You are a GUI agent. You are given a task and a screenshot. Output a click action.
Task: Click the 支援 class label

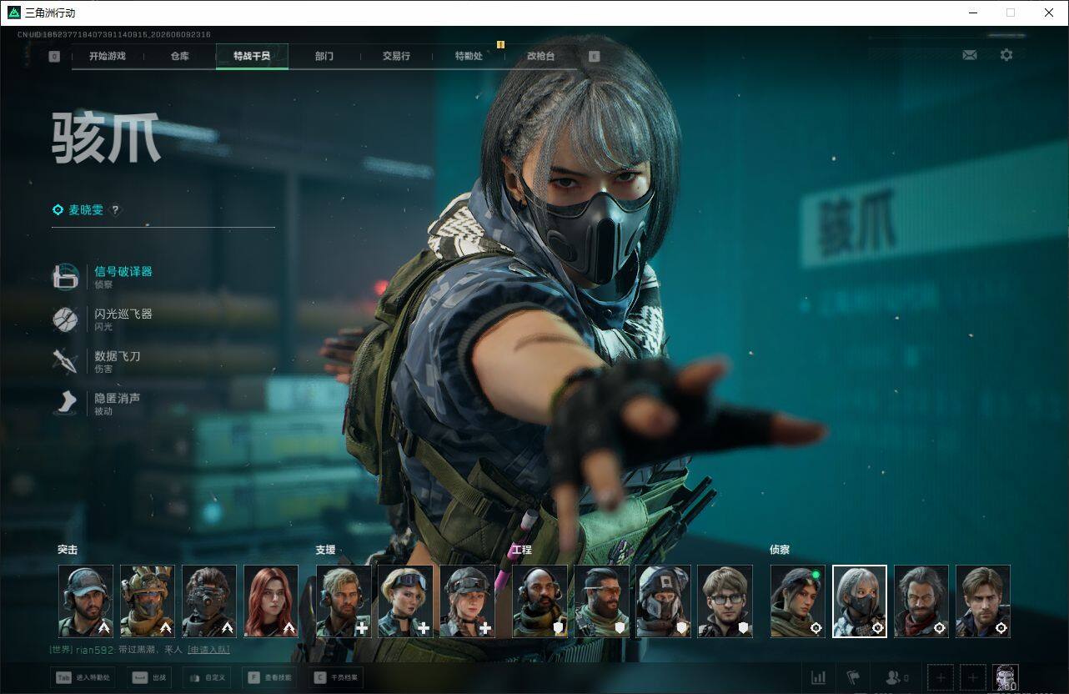325,550
